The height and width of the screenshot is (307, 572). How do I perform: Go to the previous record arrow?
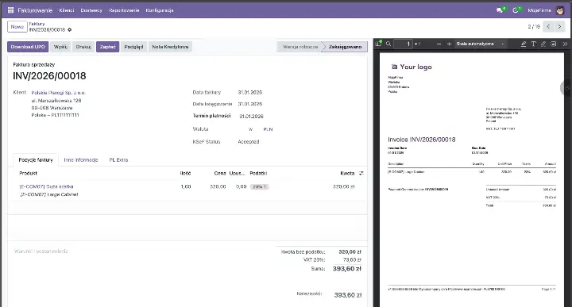pyautogui.click(x=548, y=27)
